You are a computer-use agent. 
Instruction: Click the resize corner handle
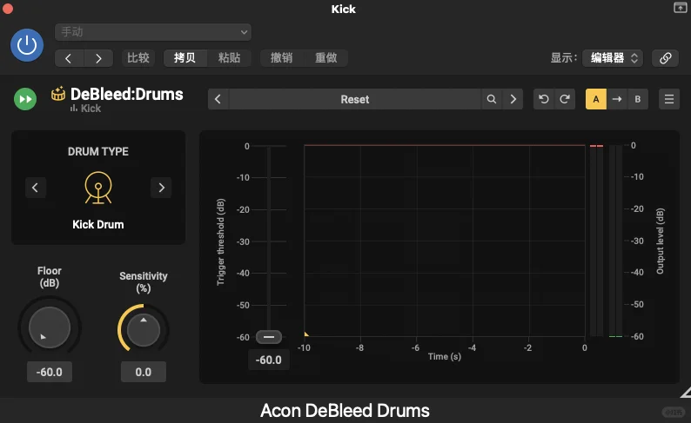pyautogui.click(x=686, y=393)
